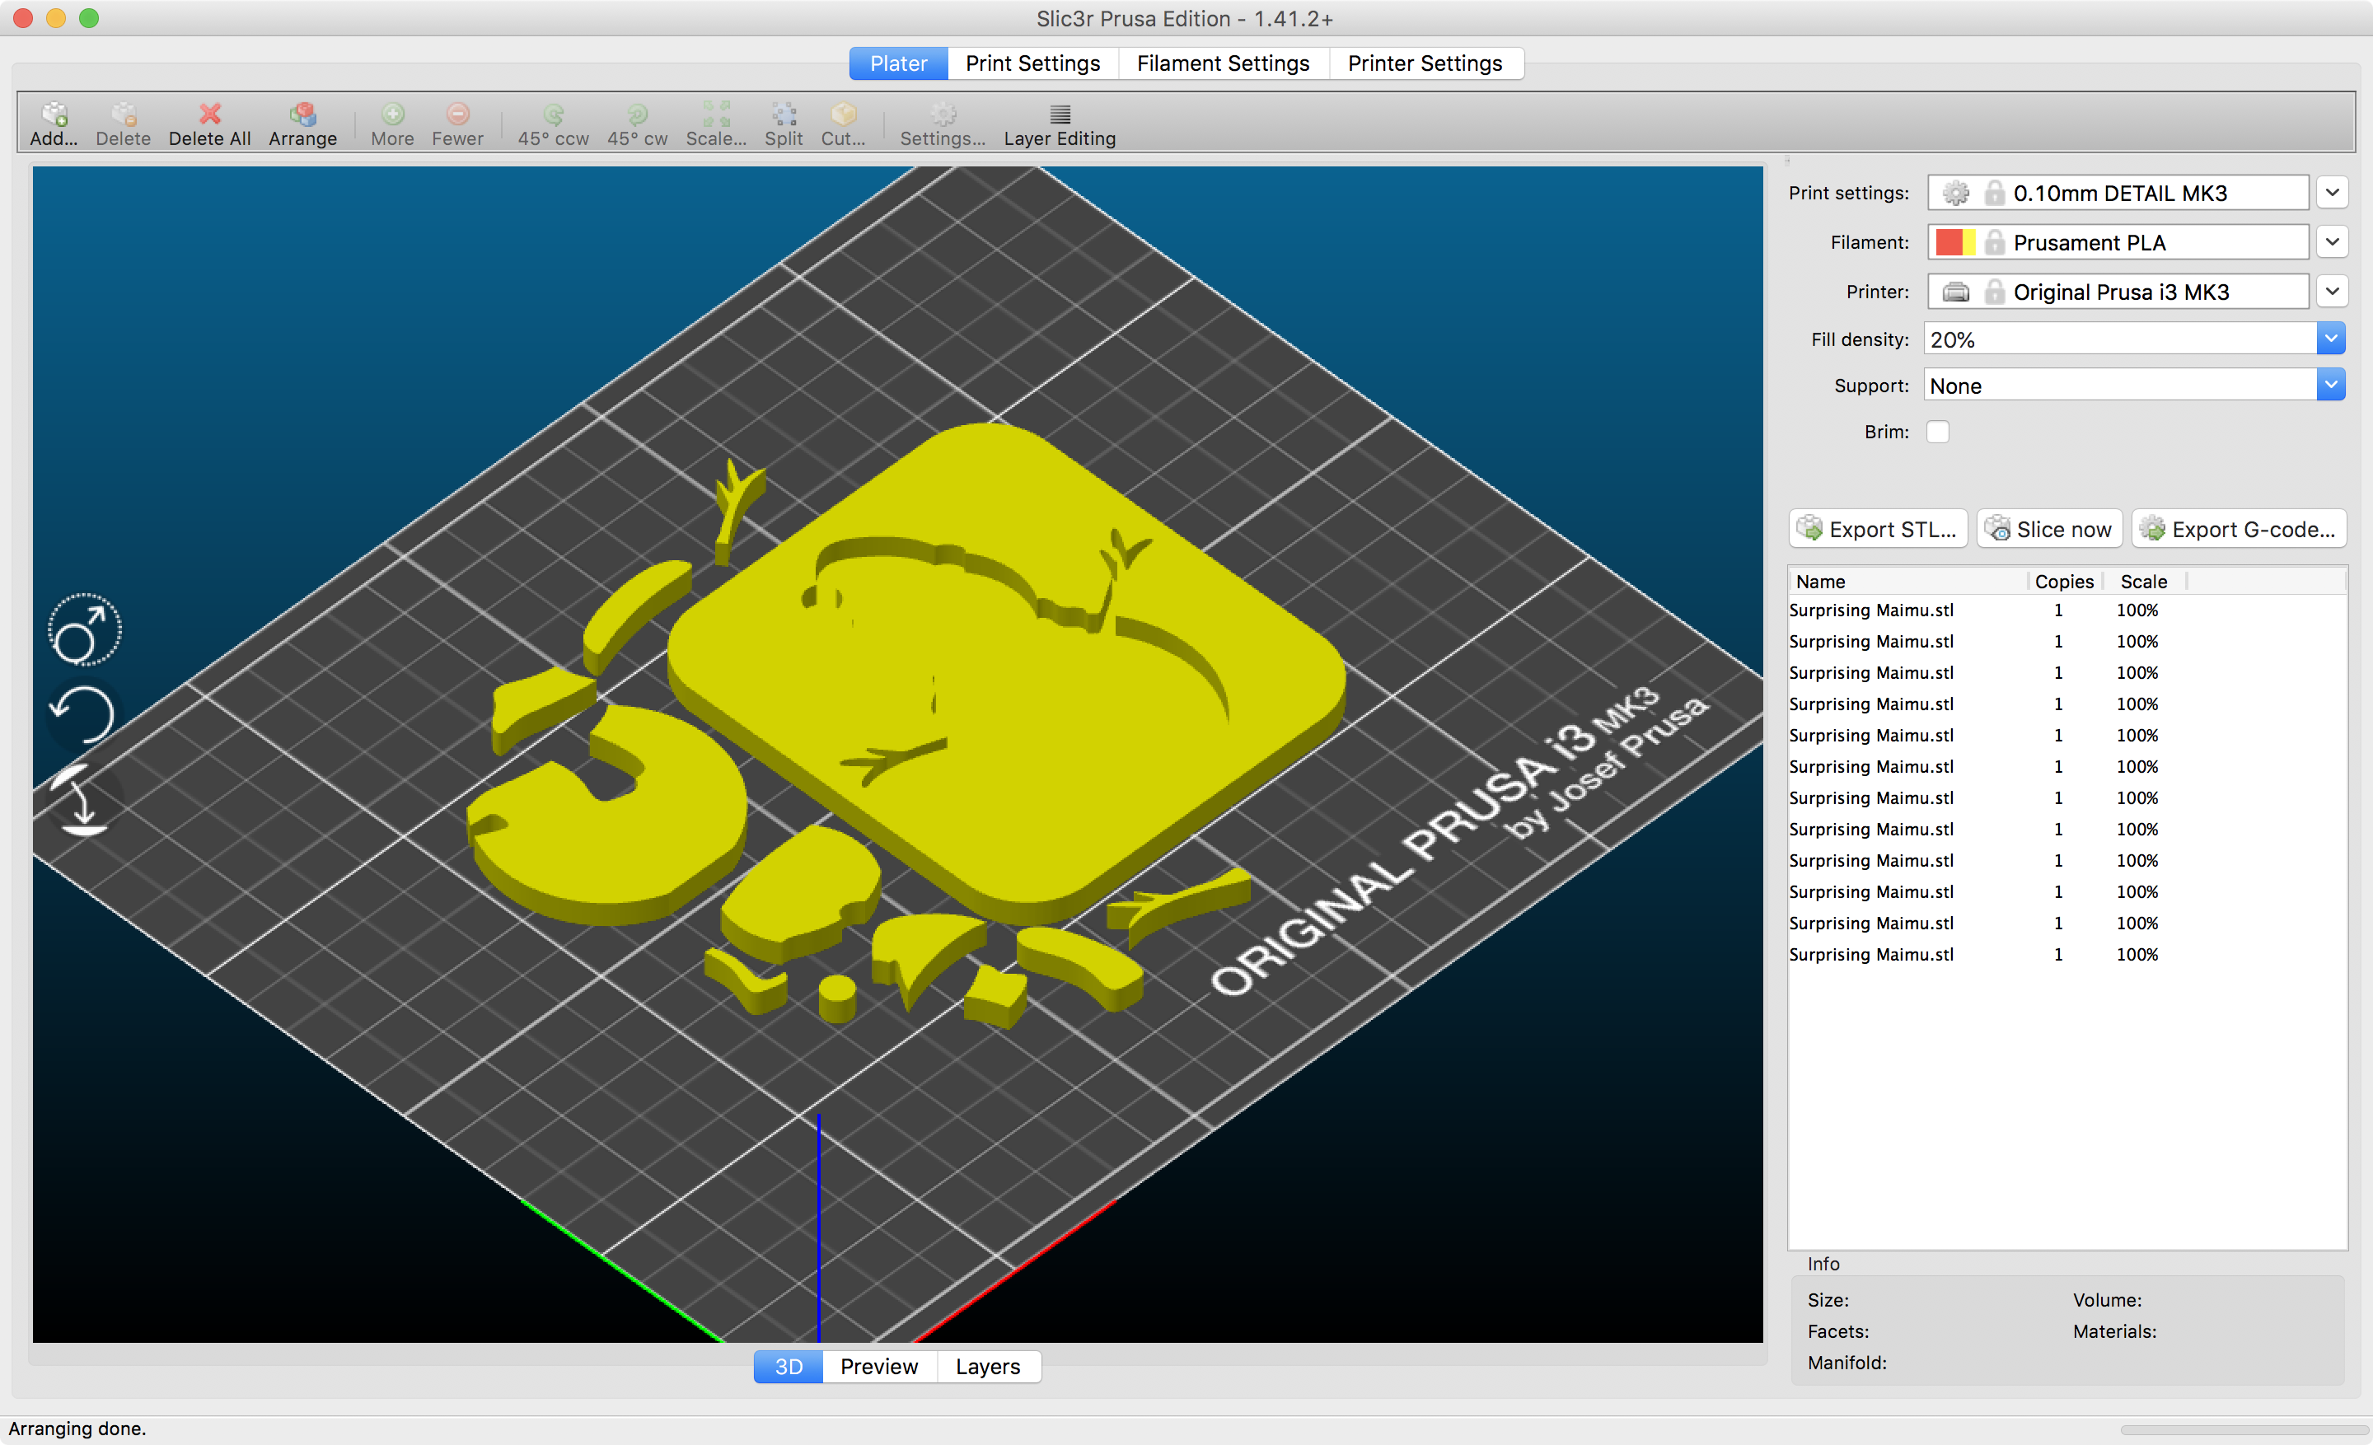Click the red-yellow filament color swatch

(x=1955, y=241)
